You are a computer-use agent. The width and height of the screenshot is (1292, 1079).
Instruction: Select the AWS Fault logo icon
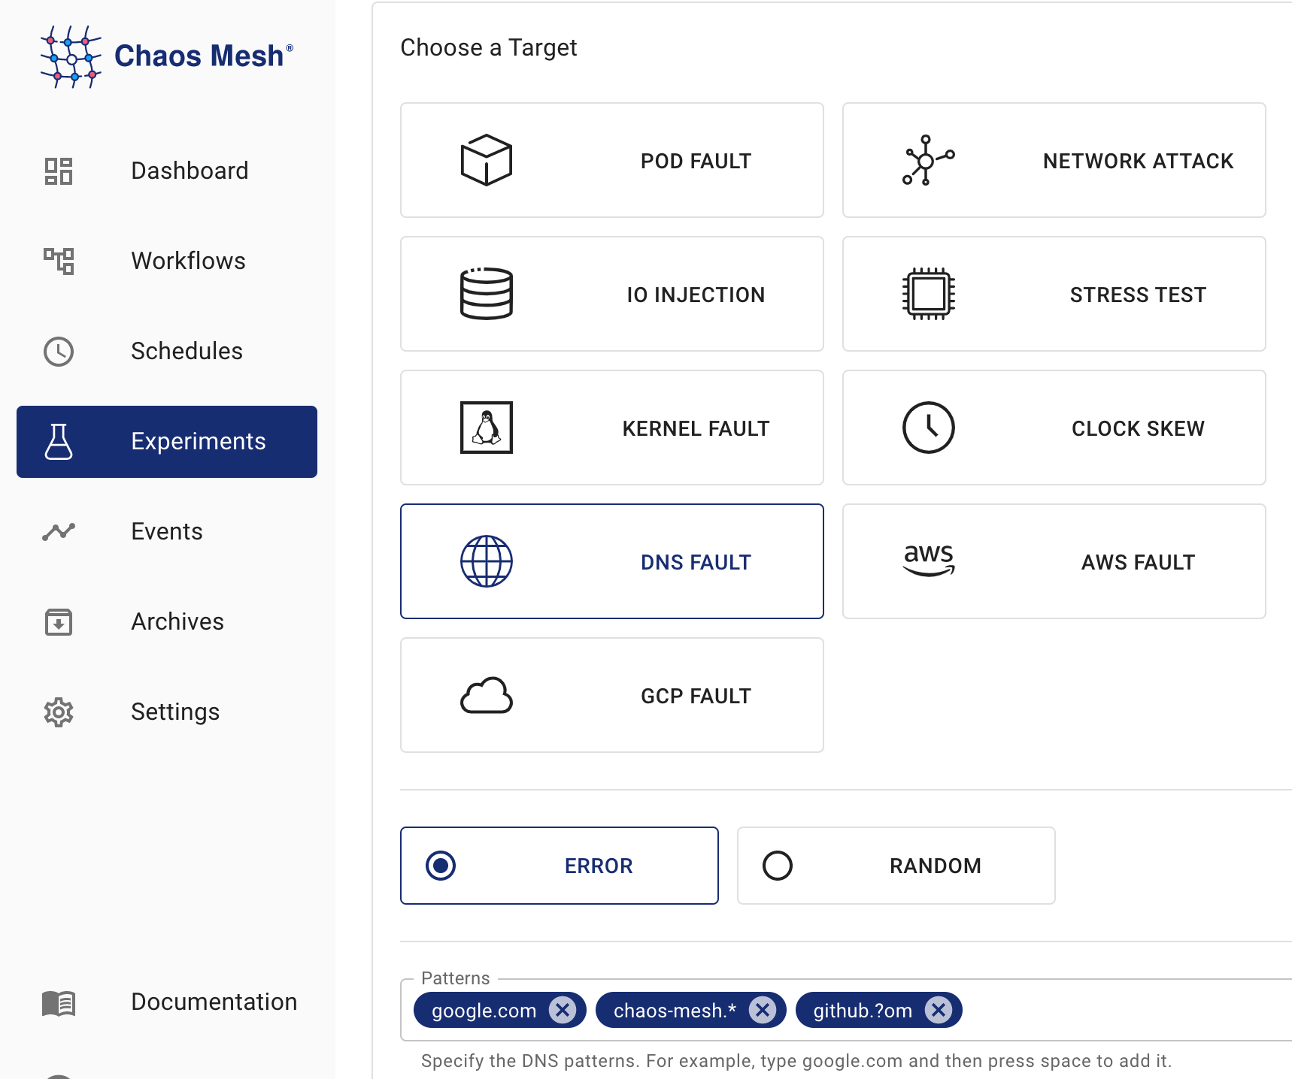[x=928, y=561]
